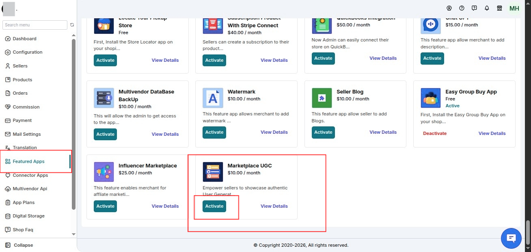Click the feedback chat icon in header
This screenshot has width=531, height=252.
pyautogui.click(x=474, y=8)
